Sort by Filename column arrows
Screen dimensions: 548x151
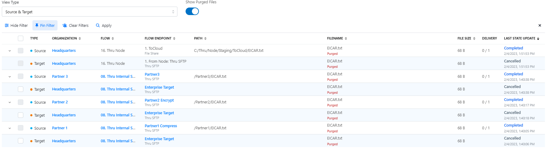click(x=346, y=39)
